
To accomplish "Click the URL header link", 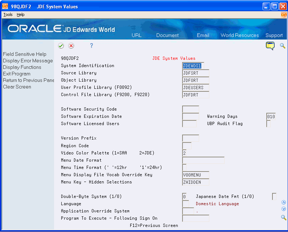I will coord(136,35).
